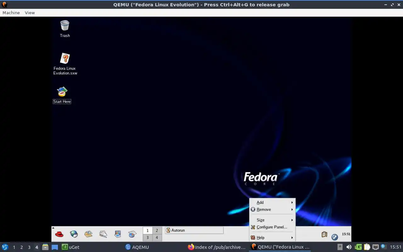Click the blue notification alert tray icon
The height and width of the screenshot is (252, 403).
[x=383, y=247]
